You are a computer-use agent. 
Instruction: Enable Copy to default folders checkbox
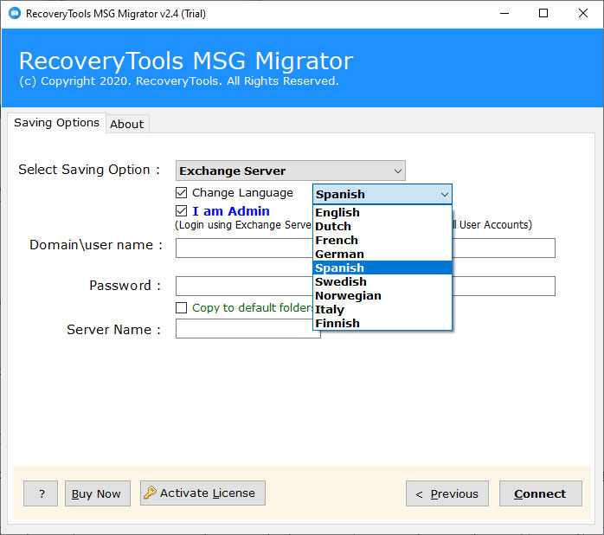(x=181, y=307)
